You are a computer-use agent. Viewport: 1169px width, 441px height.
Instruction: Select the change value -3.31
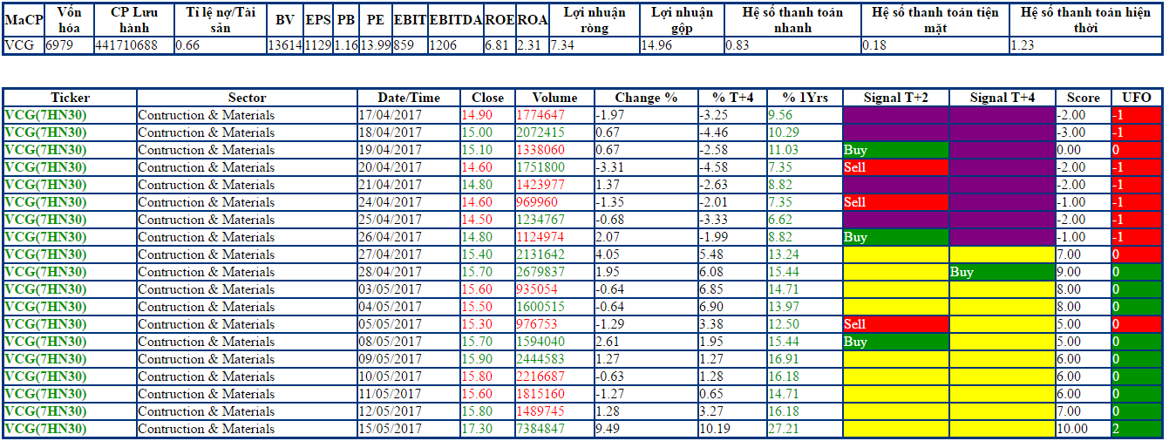610,167
